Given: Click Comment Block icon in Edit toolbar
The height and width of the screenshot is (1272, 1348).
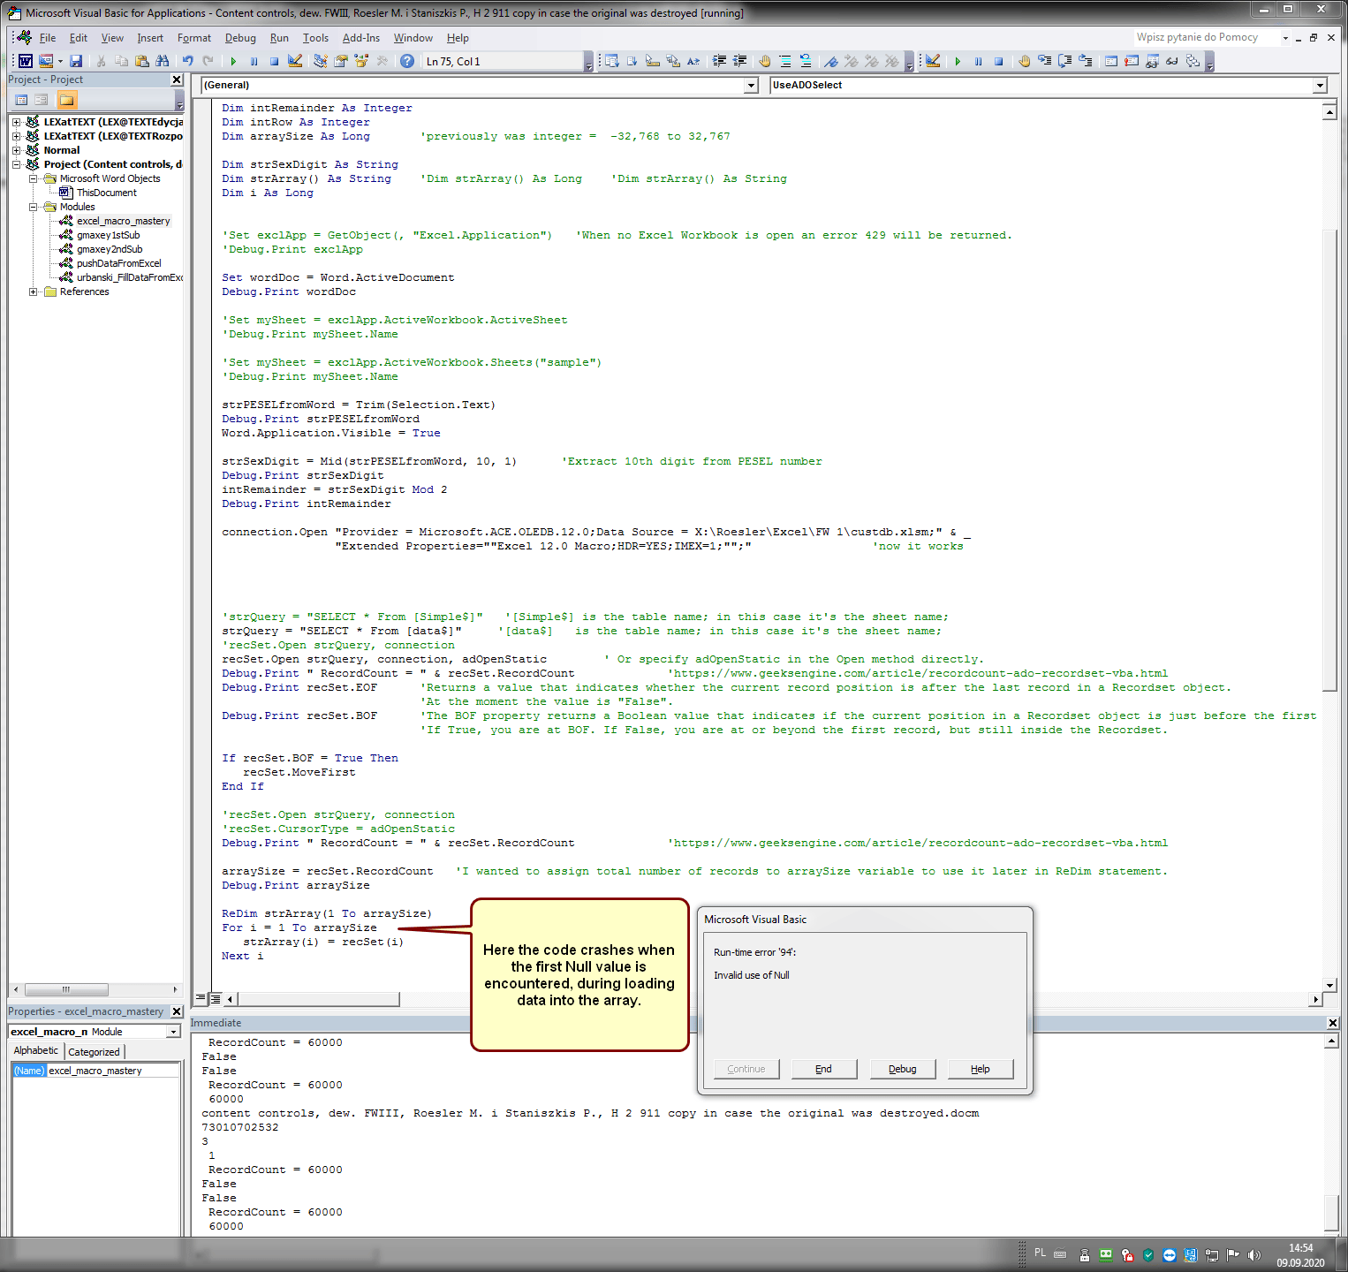Looking at the screenshot, I should (x=785, y=61).
